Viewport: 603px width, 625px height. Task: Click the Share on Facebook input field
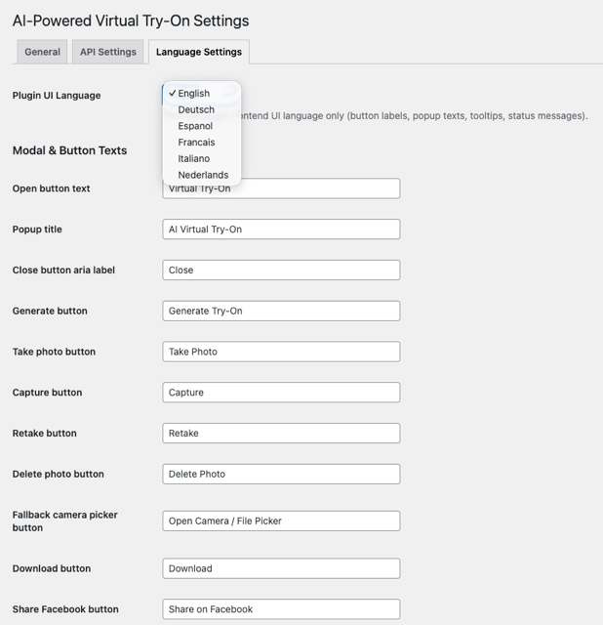[281, 609]
